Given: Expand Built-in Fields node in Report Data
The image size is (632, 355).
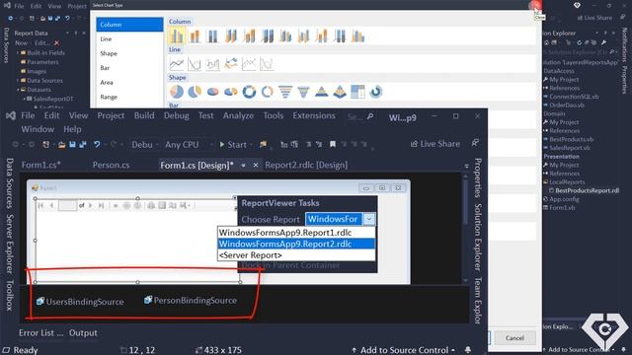Looking at the screenshot, I should [x=18, y=52].
